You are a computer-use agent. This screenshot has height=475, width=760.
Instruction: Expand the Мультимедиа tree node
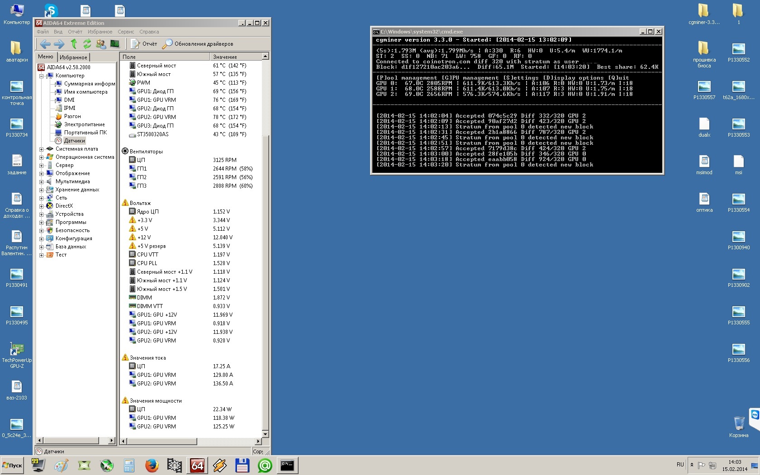pyautogui.click(x=42, y=181)
